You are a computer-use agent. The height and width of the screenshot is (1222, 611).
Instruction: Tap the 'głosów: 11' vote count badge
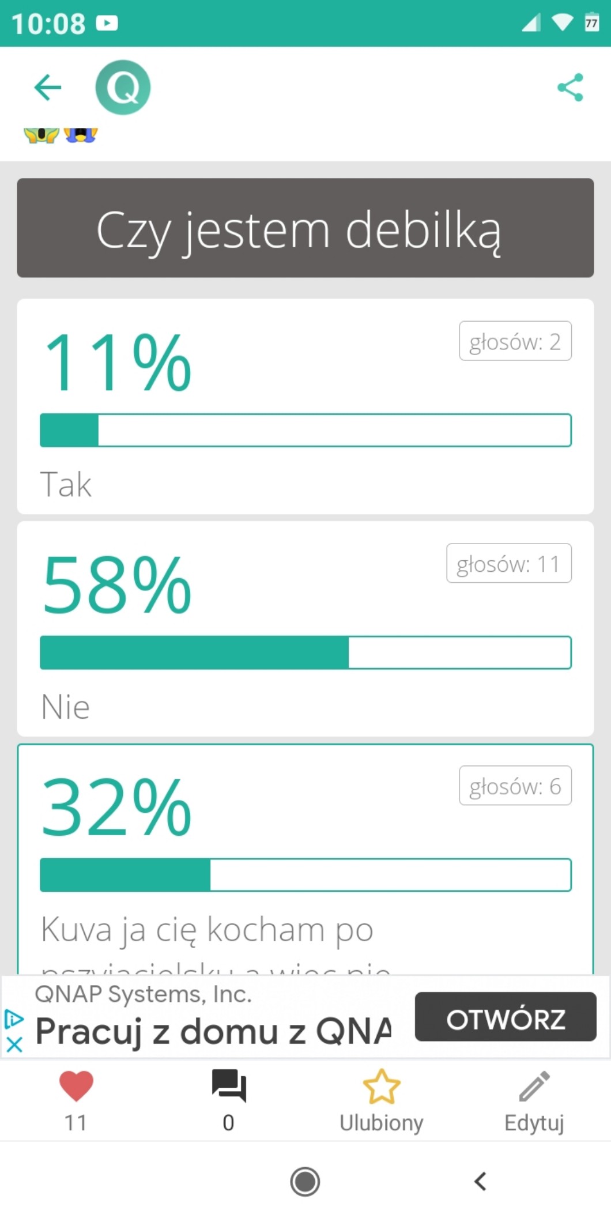point(509,564)
